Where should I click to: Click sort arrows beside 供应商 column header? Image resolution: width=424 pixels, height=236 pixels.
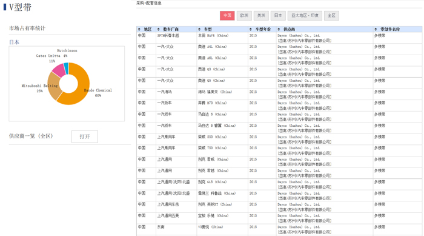(x=279, y=29)
